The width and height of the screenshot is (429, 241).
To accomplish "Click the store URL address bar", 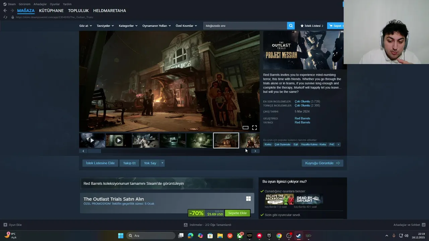I will click(54, 17).
